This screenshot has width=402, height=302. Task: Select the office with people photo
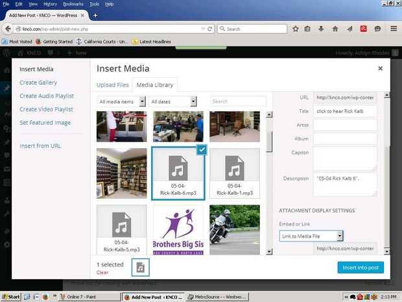click(178, 127)
